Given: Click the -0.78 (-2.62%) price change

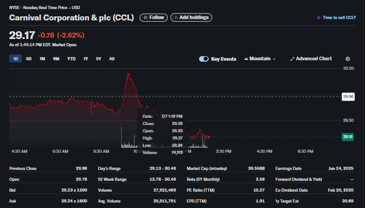Looking at the screenshot, I should coord(61,35).
